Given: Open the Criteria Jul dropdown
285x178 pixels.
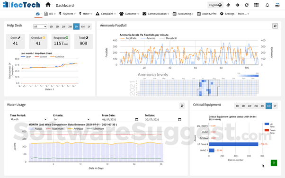Looking at the screenshot, I should (71, 119).
